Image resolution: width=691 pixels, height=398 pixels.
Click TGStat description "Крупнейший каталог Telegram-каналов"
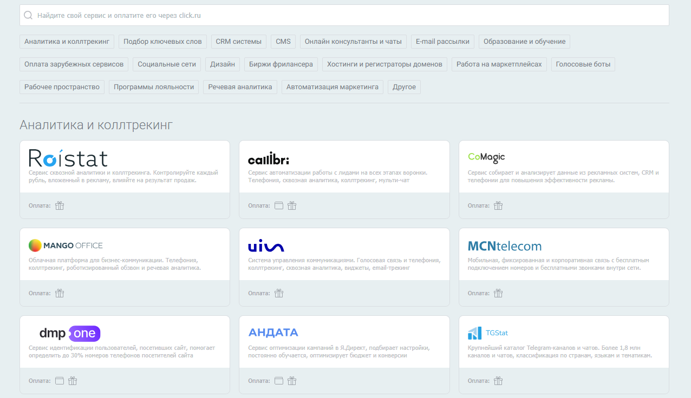click(x=560, y=351)
